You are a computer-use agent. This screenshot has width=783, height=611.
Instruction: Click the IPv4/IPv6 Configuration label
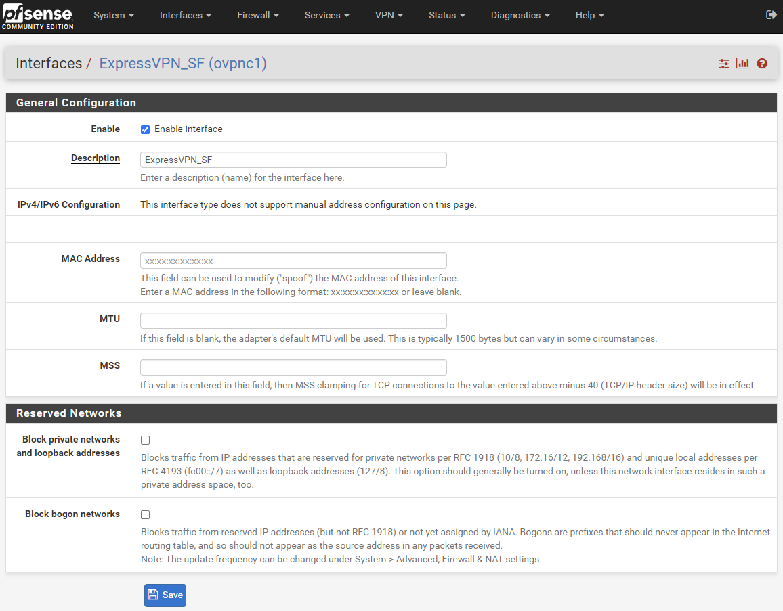[69, 204]
